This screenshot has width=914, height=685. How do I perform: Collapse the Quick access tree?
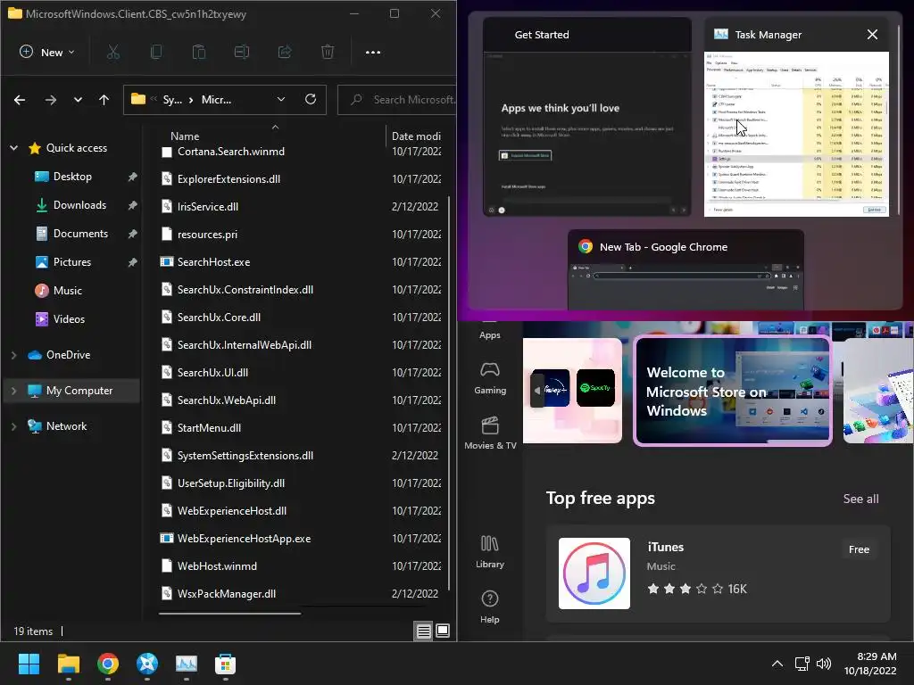coord(14,148)
